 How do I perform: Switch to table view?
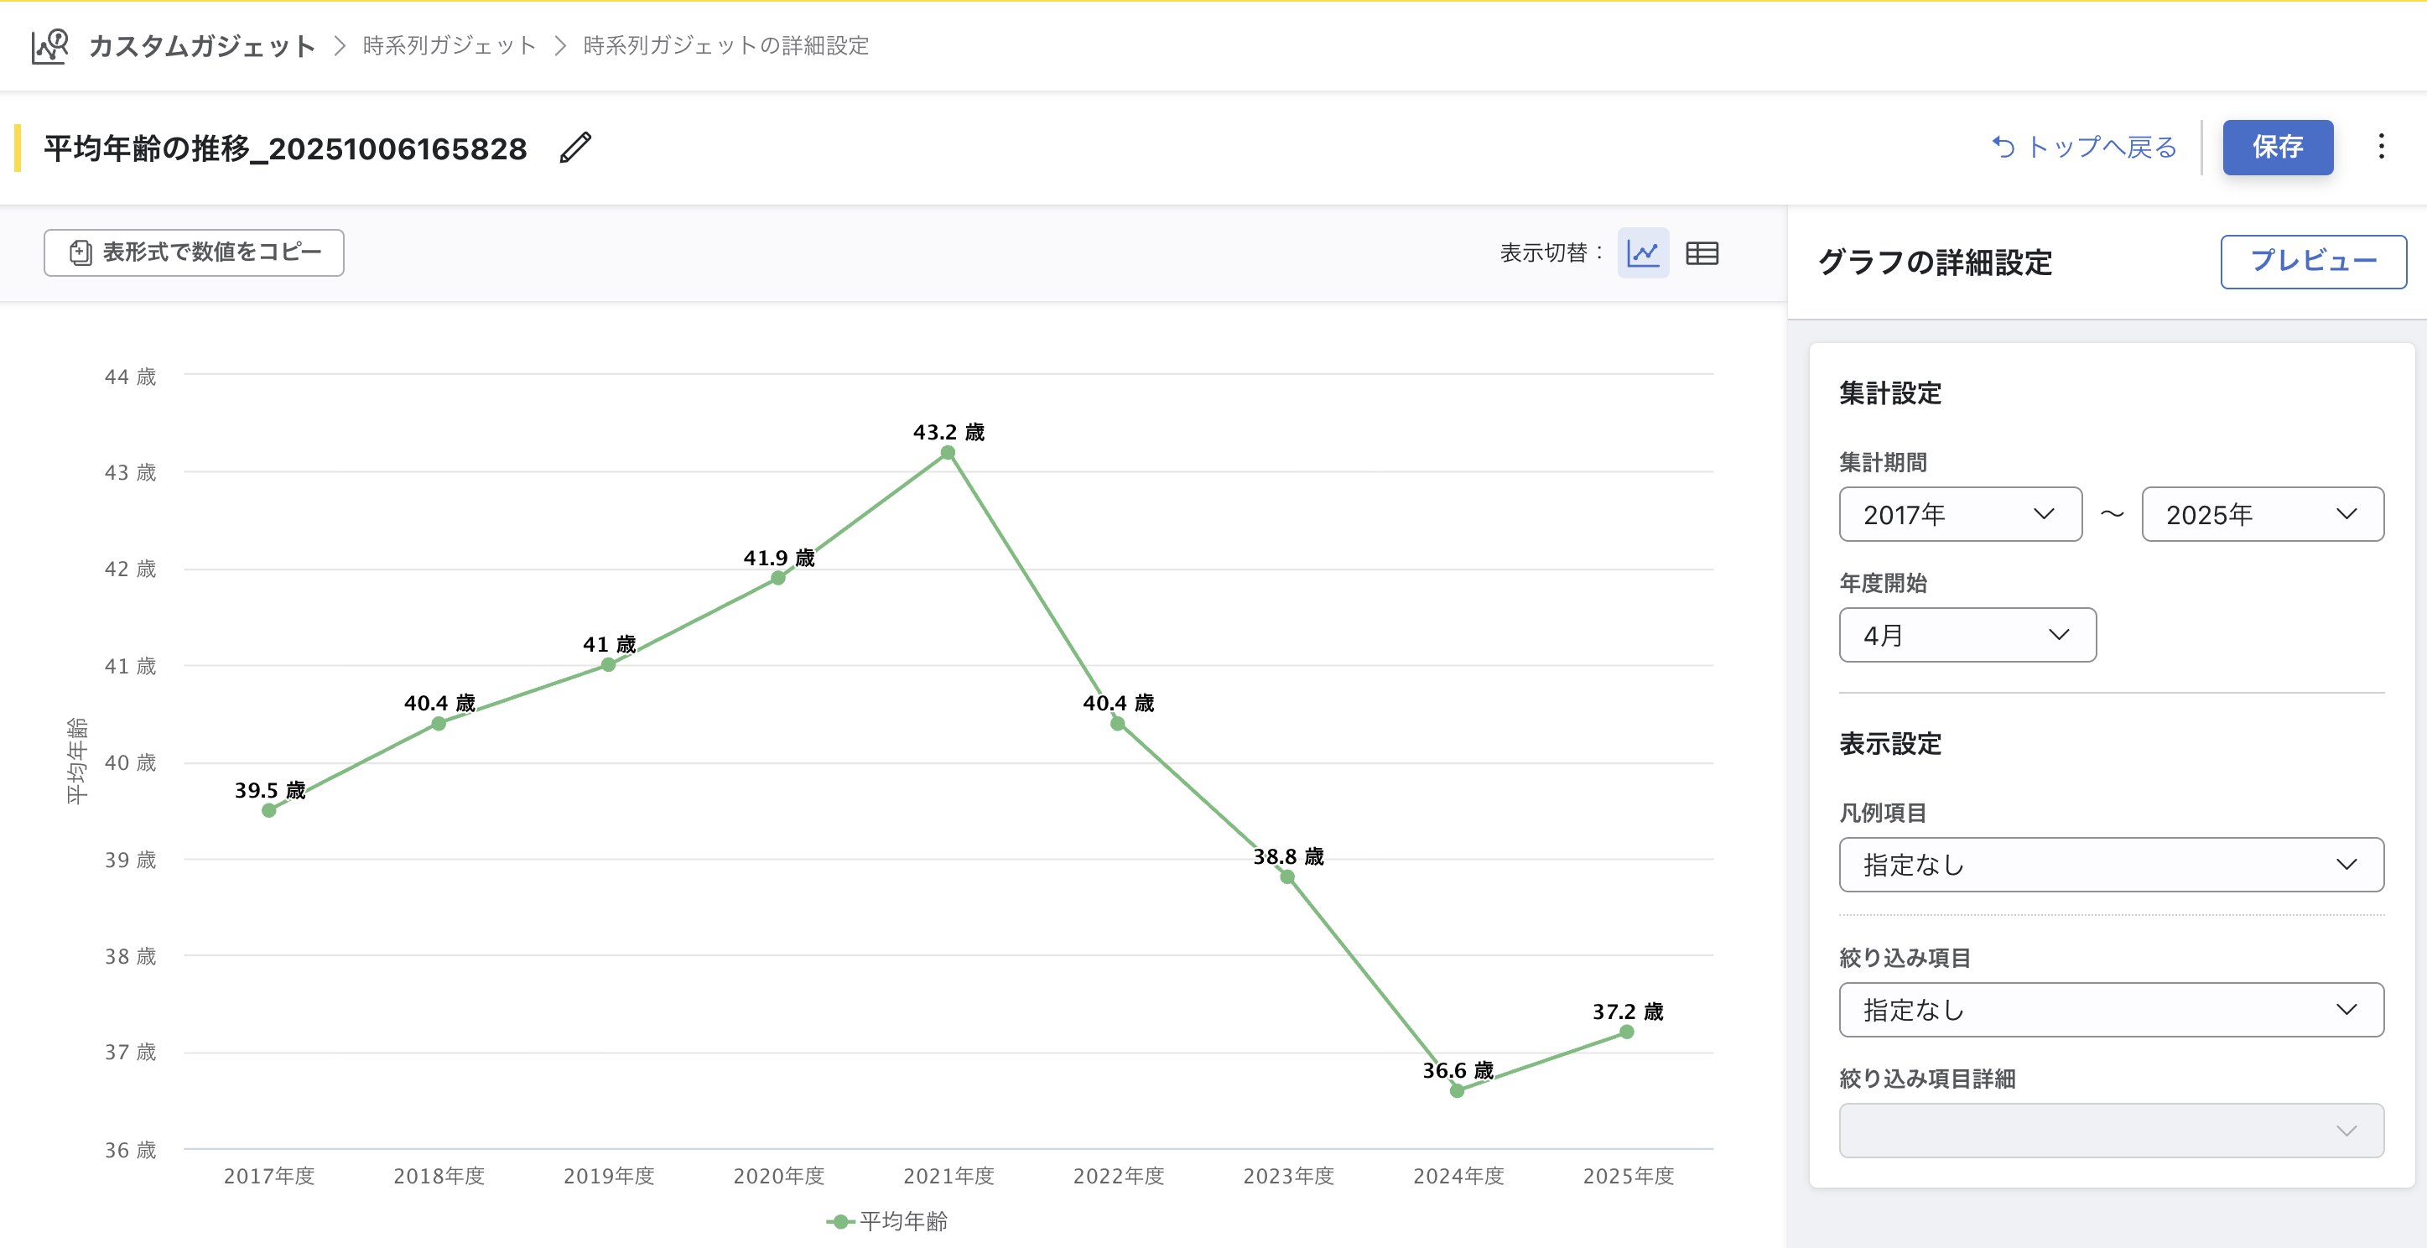click(x=1702, y=252)
